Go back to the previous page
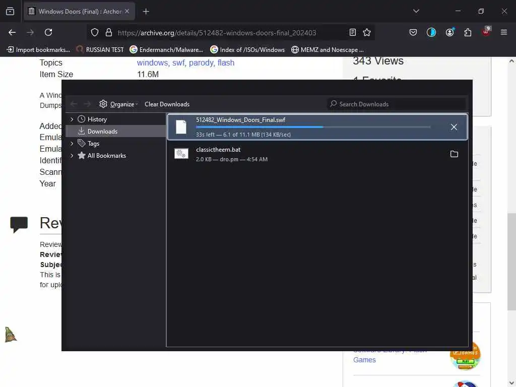516x387 pixels. 12,32
